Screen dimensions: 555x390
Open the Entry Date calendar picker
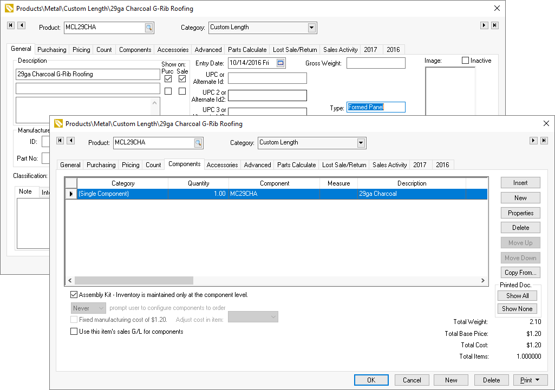[280, 63]
